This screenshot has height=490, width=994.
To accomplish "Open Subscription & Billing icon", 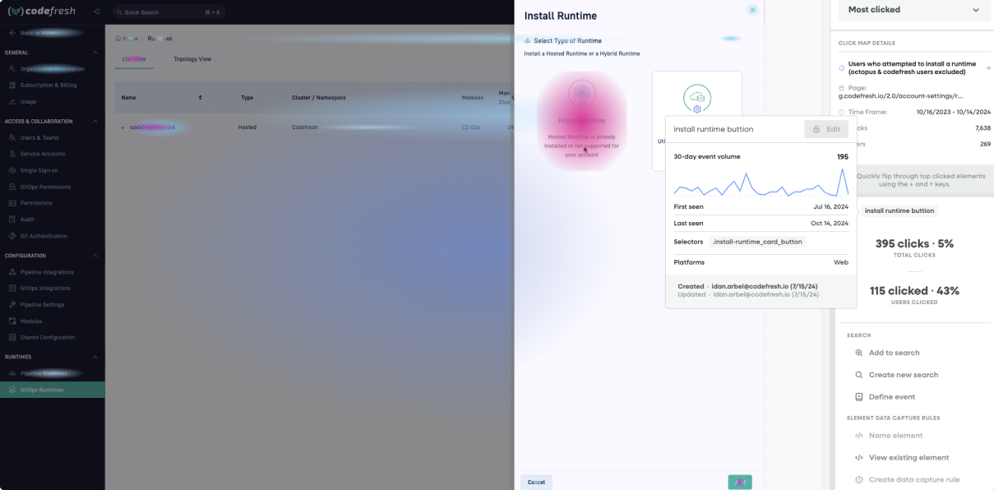I will [x=12, y=85].
